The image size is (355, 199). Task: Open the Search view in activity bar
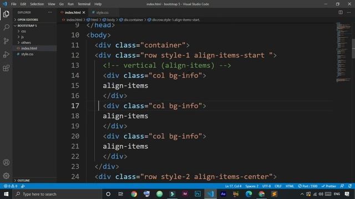pos(6,27)
